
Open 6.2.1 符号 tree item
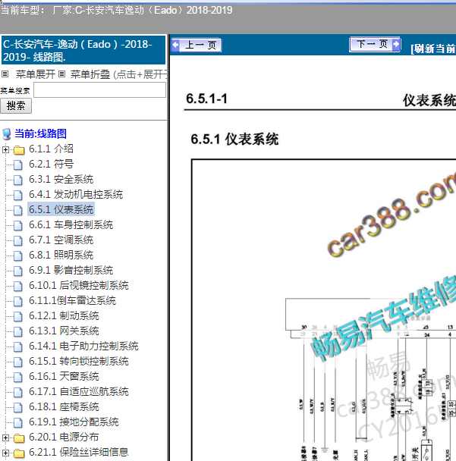pos(51,164)
